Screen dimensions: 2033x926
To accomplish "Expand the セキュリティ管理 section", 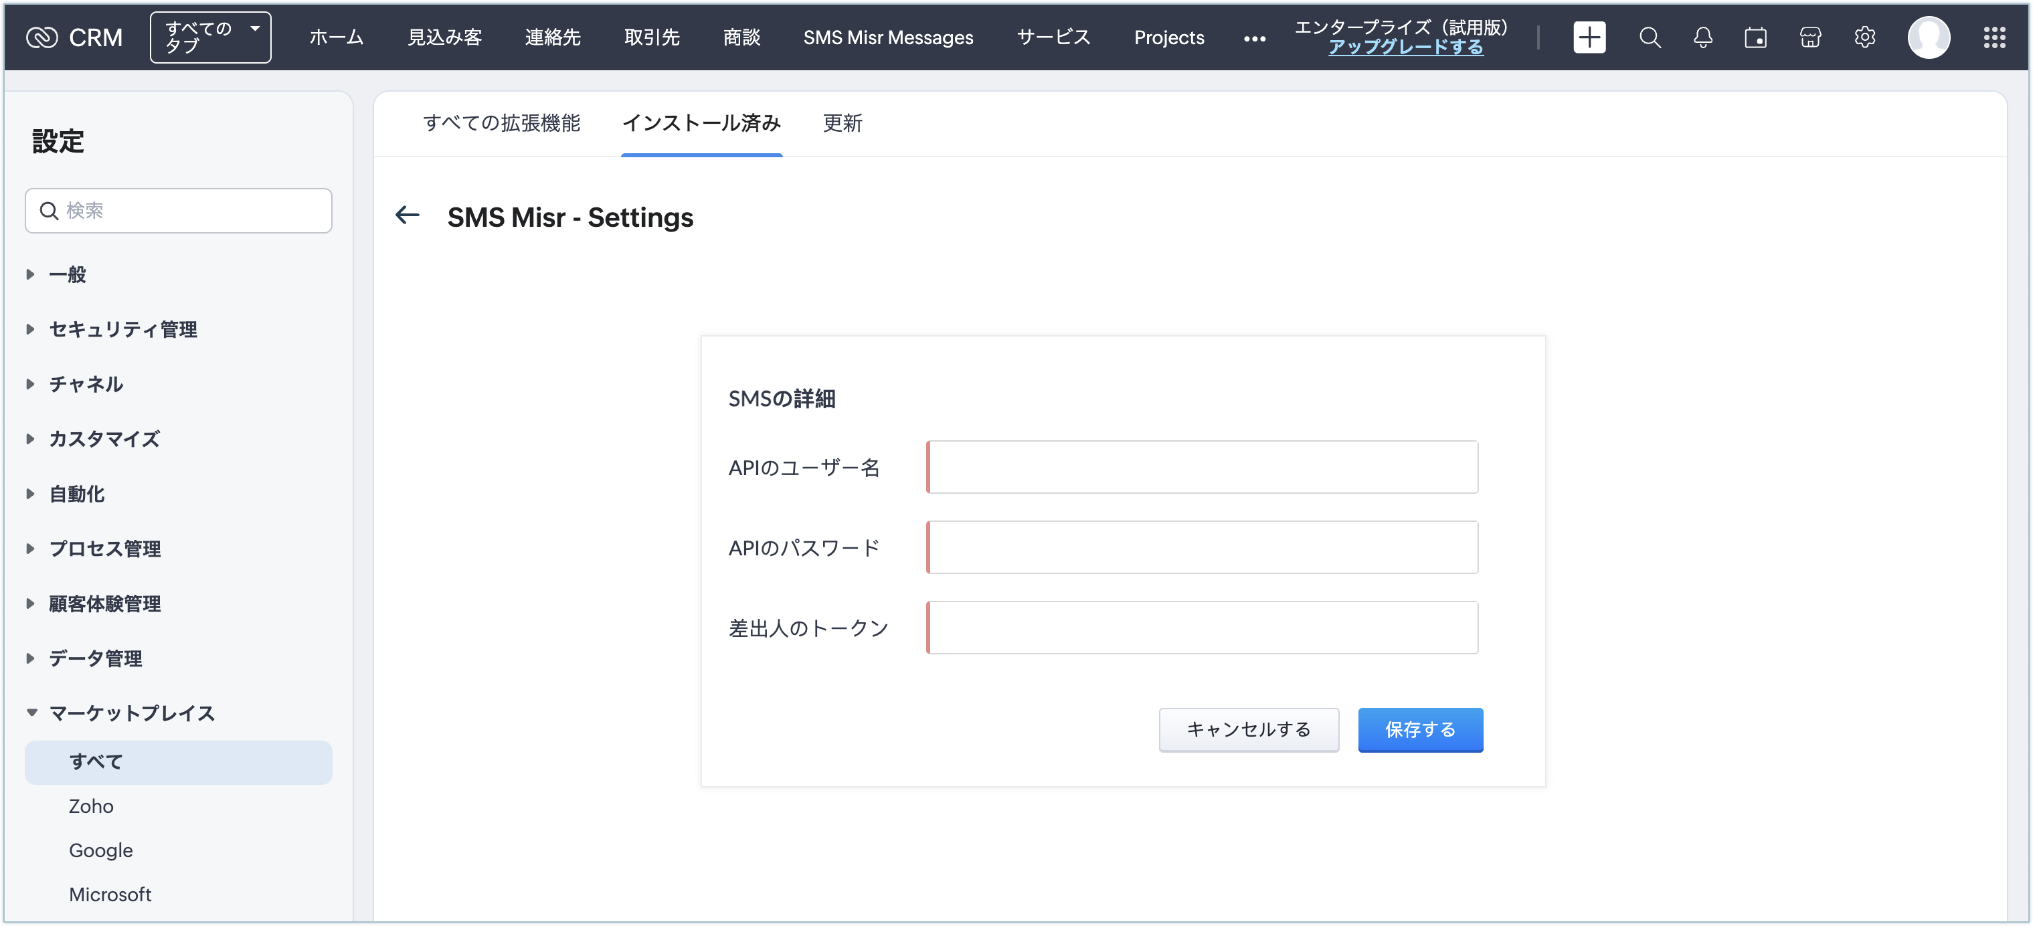I will 122,329.
